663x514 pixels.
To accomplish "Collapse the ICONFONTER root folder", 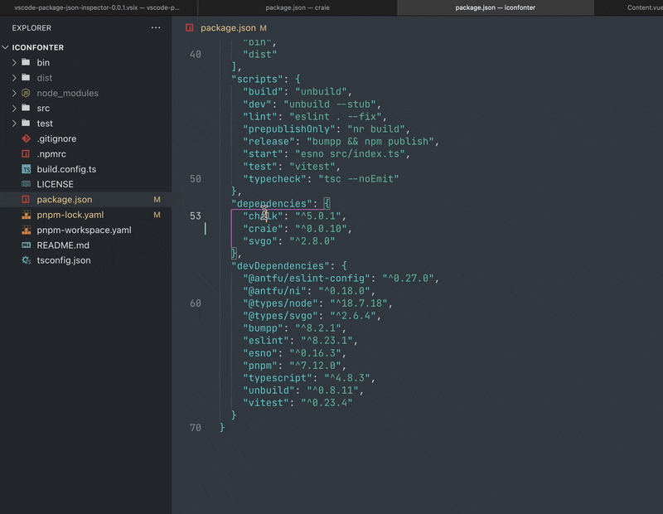I will tap(6, 47).
